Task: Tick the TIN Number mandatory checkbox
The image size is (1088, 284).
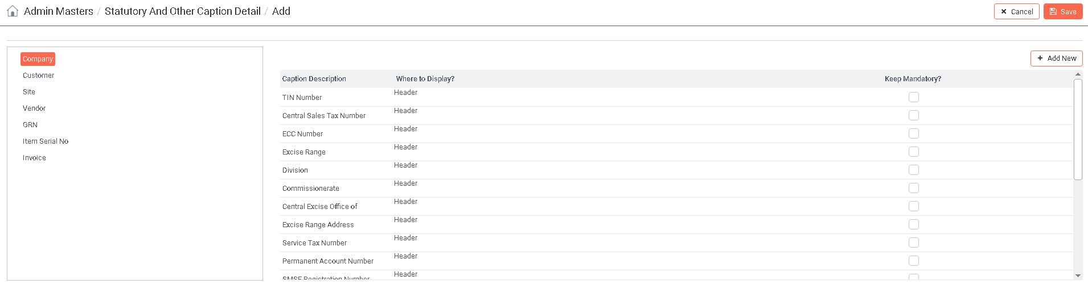Action: coord(913,97)
